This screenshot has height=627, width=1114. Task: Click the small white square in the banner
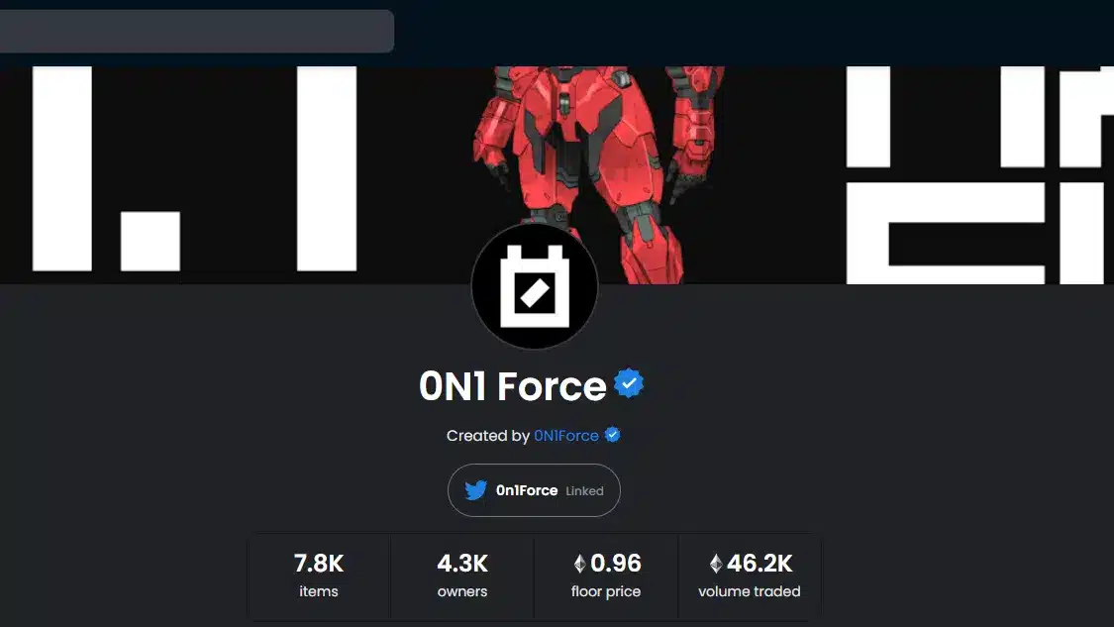tap(151, 241)
